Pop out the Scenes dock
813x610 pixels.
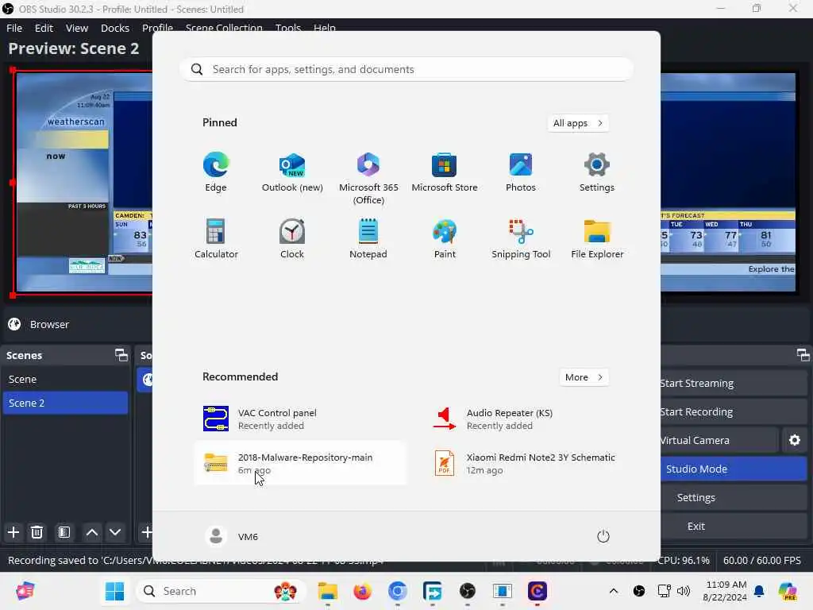[x=121, y=355]
